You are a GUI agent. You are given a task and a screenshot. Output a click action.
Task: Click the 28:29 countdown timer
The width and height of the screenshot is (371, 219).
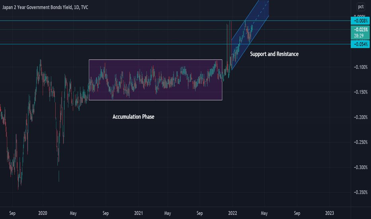(359, 36)
